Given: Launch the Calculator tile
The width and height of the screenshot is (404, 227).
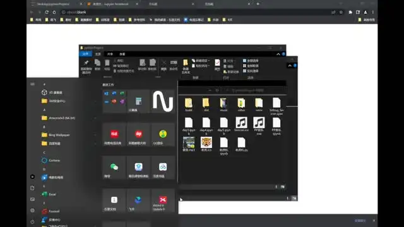Looking at the screenshot, I should click(138, 101).
